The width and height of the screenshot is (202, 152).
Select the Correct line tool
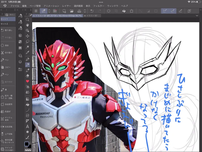pyautogui.click(x=27, y=137)
